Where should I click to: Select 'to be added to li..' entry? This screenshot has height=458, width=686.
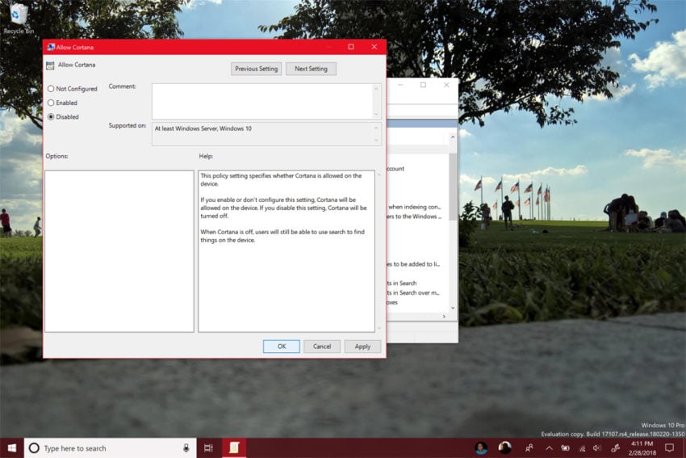tap(413, 264)
